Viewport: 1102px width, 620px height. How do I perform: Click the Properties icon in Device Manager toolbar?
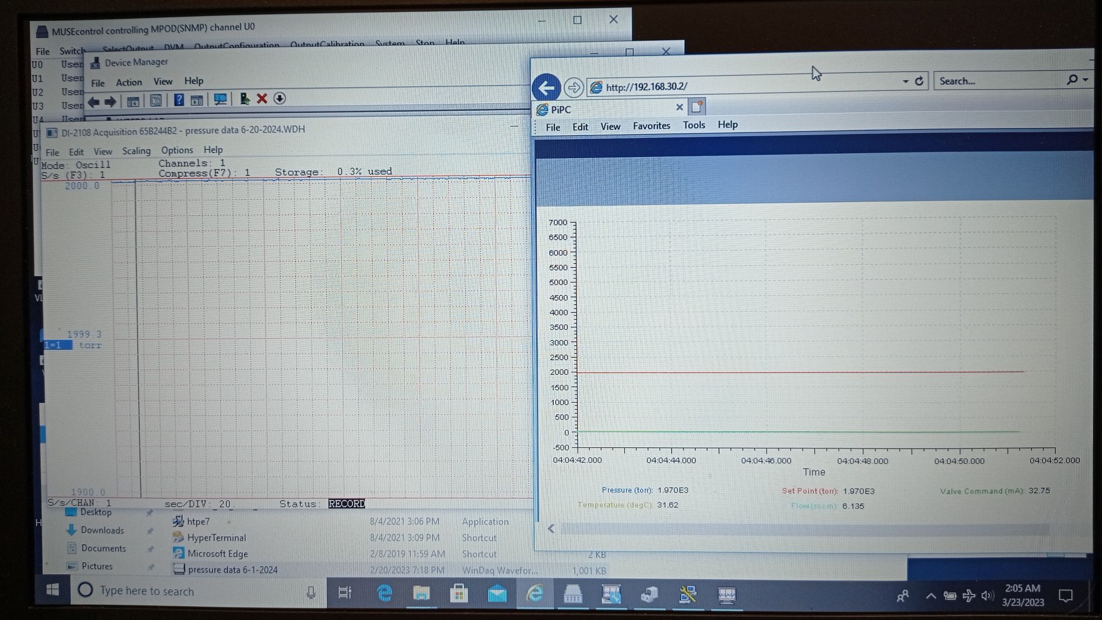(x=156, y=100)
